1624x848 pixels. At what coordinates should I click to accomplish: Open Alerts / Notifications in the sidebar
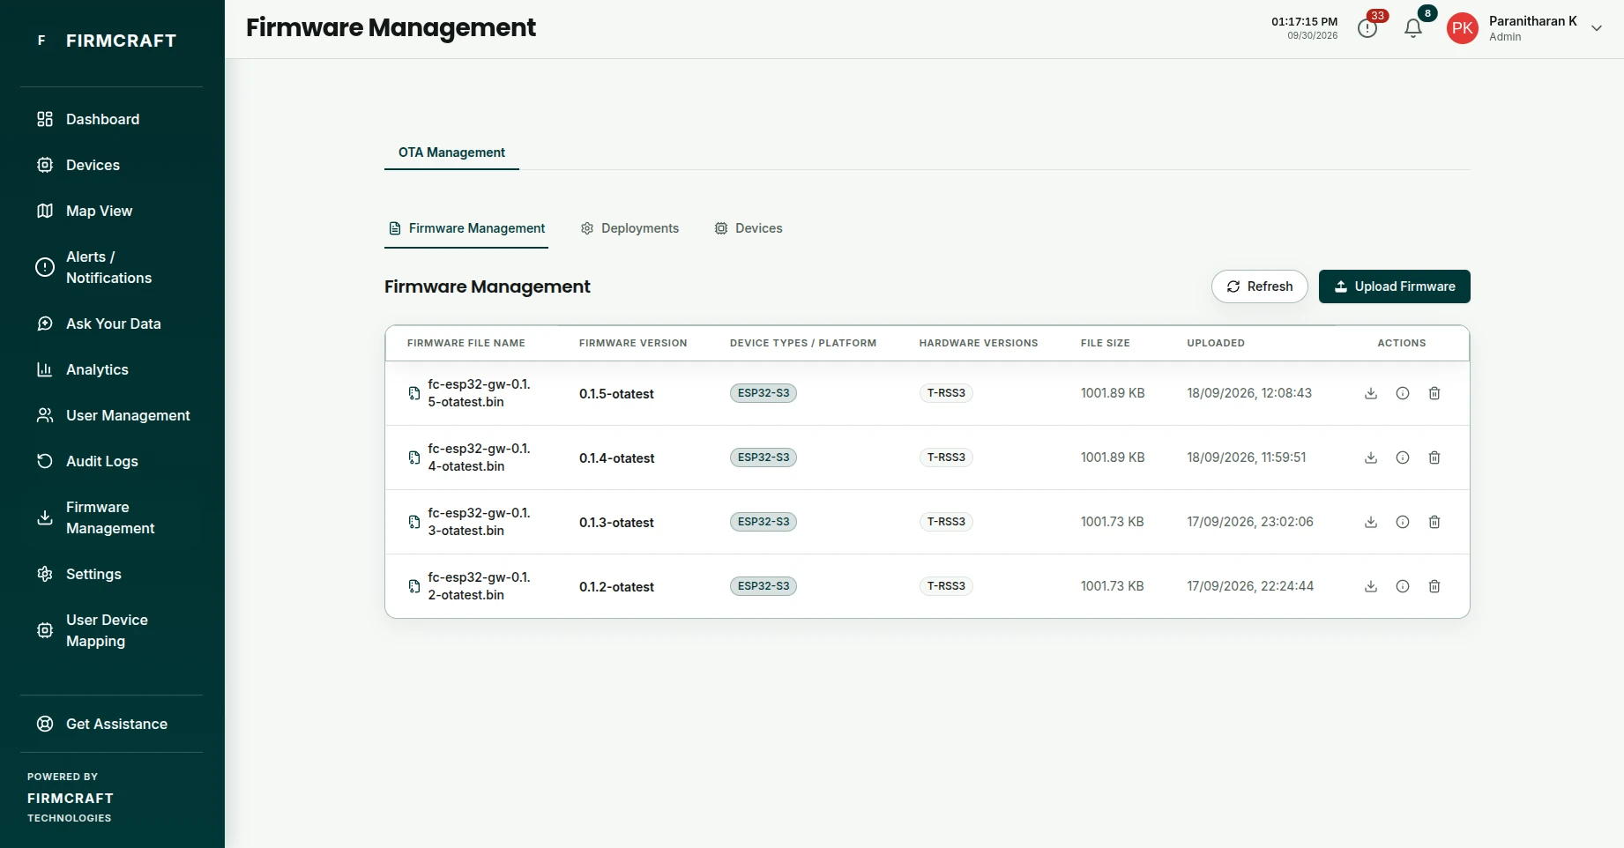tap(111, 267)
